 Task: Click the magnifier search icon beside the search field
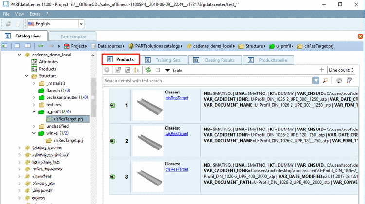tap(325, 80)
